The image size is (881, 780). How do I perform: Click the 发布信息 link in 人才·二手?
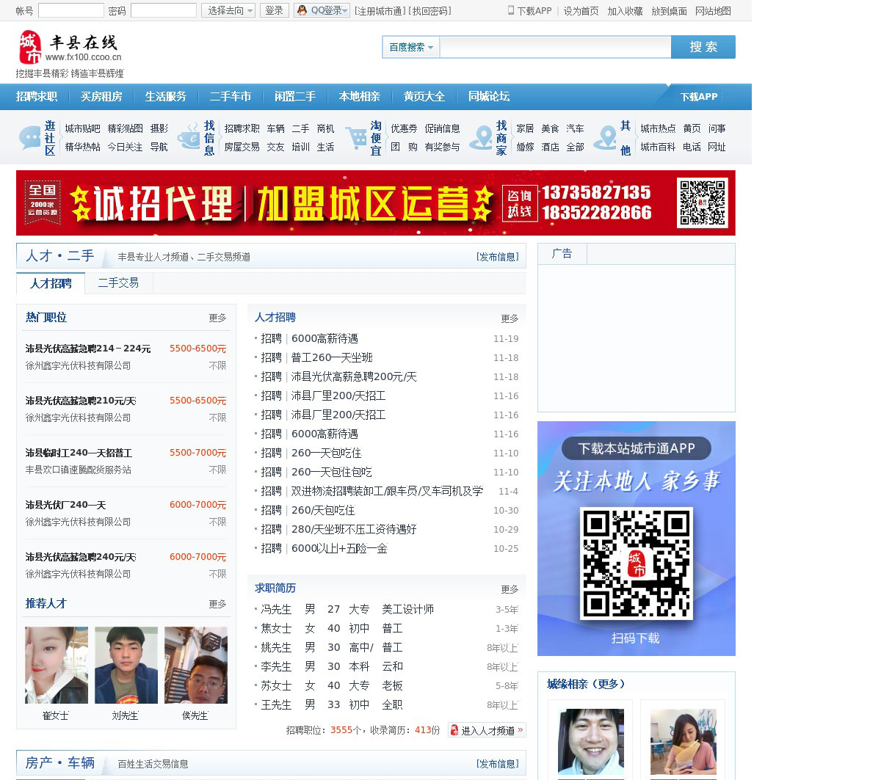(x=497, y=257)
